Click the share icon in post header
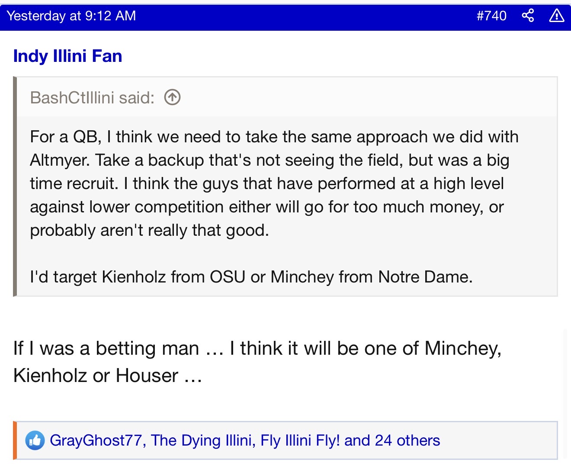571x475 pixels. click(528, 16)
